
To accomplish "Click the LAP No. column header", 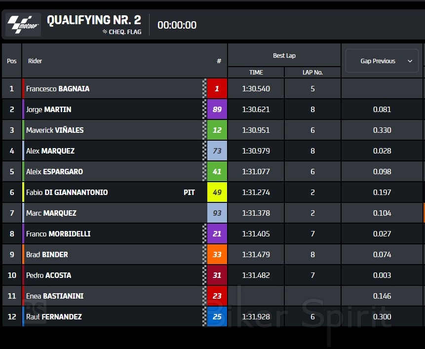I will [312, 72].
